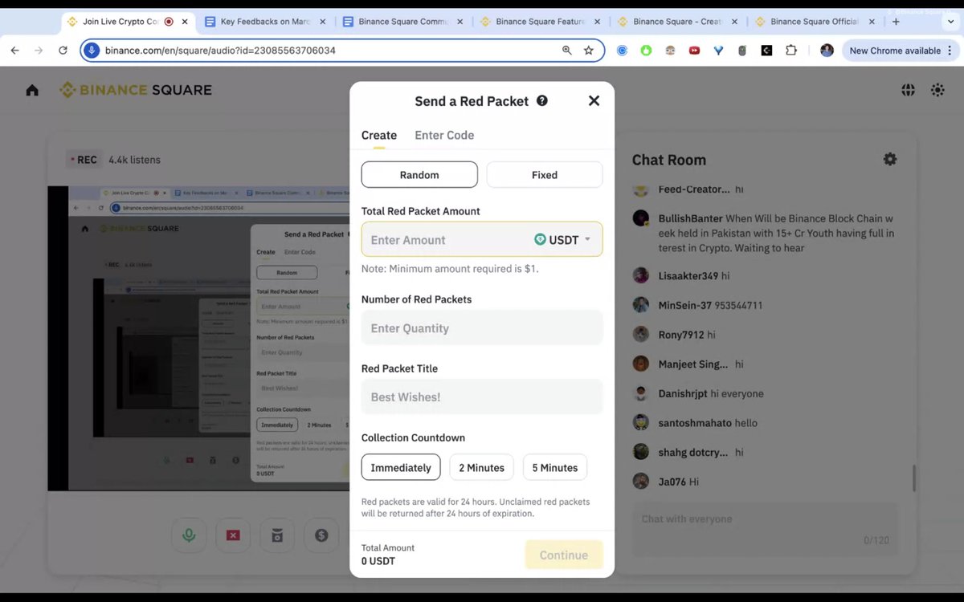964x602 pixels.
Task: Go to Binance Square home icon
Action: coord(32,90)
